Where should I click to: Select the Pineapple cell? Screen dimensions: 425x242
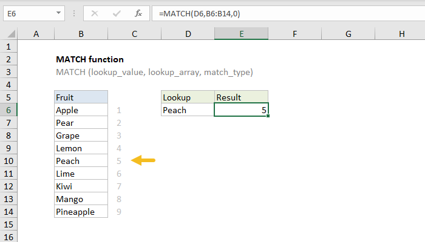click(81, 212)
